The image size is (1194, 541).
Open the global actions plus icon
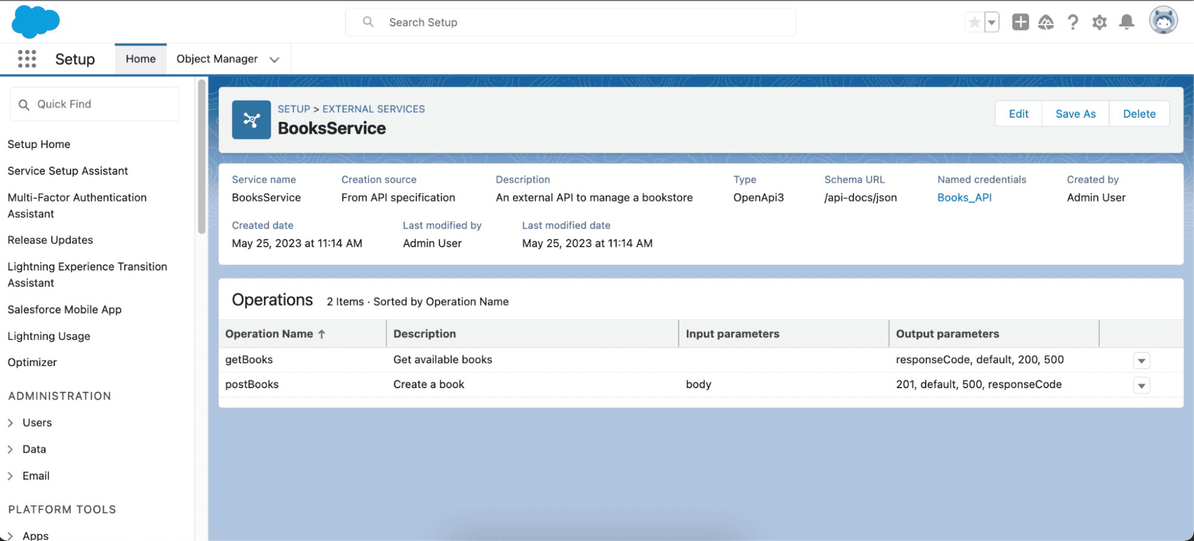(x=1020, y=22)
